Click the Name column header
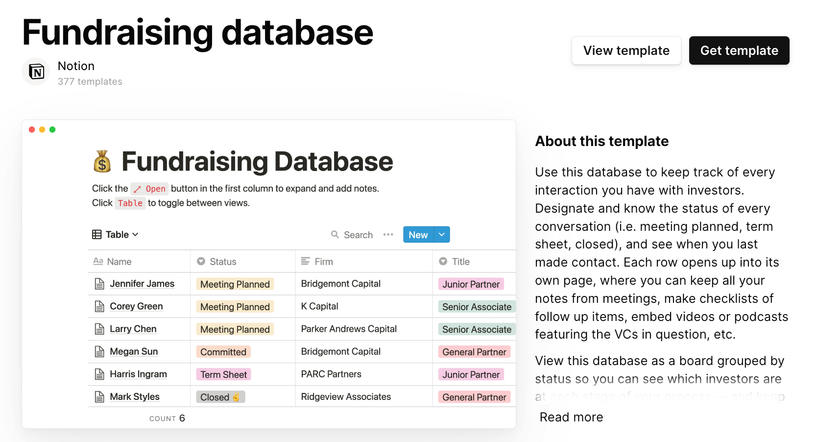 click(x=119, y=262)
